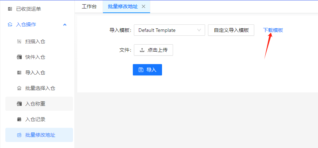The height and width of the screenshot is (148, 318).
Task: Select the 入仓称重 menu icon
Action: point(19,104)
